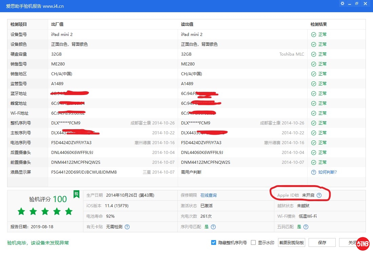Open the 在线查询 warranty link
Viewport: 373px width, 254px height.
(x=208, y=195)
